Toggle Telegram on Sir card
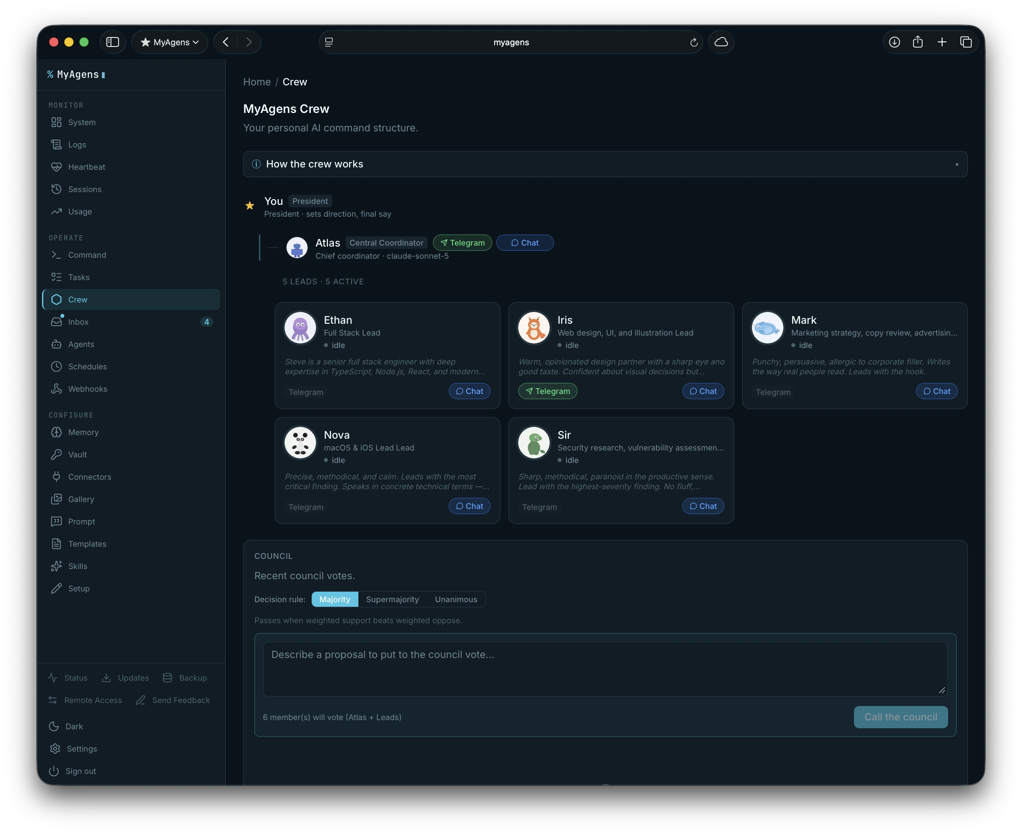This screenshot has height=834, width=1022. point(540,507)
